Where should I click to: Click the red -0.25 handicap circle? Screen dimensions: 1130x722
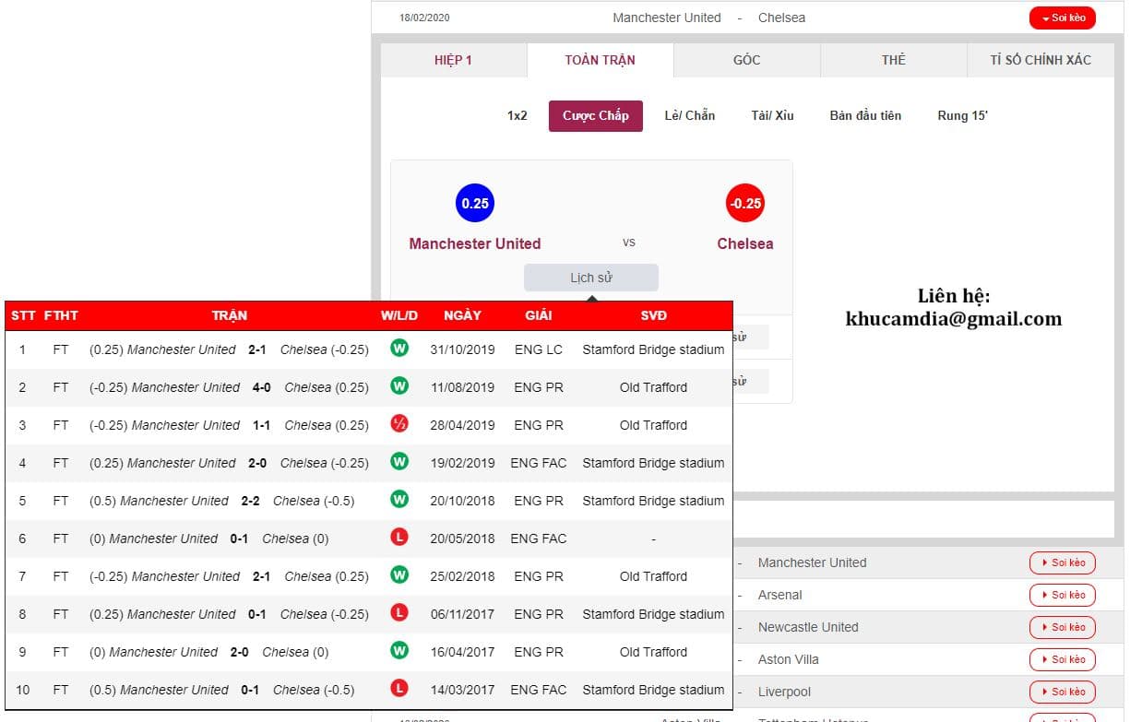pos(745,203)
